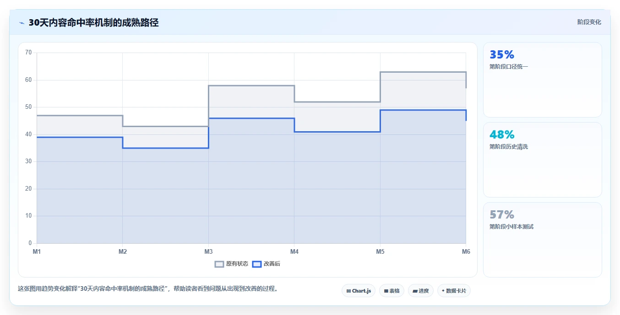The image size is (620, 315).
Task: Click the M6 axis label
Action: click(x=466, y=251)
